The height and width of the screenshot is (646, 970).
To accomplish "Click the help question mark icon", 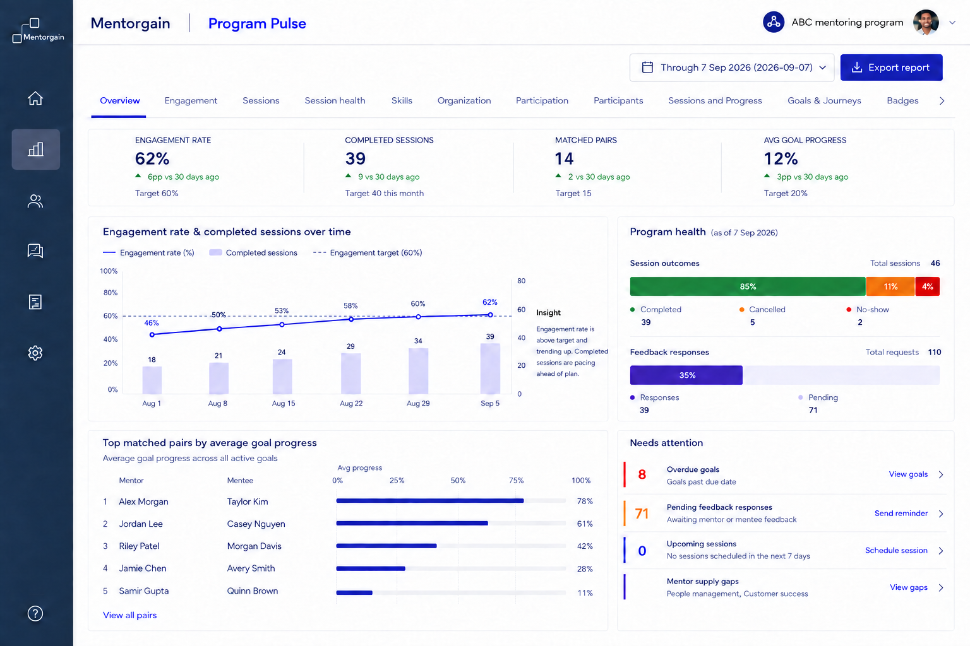I will point(35,613).
